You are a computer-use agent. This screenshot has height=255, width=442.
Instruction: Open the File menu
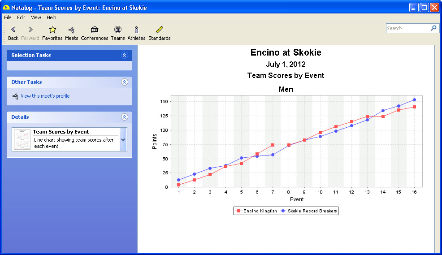[x=8, y=17]
